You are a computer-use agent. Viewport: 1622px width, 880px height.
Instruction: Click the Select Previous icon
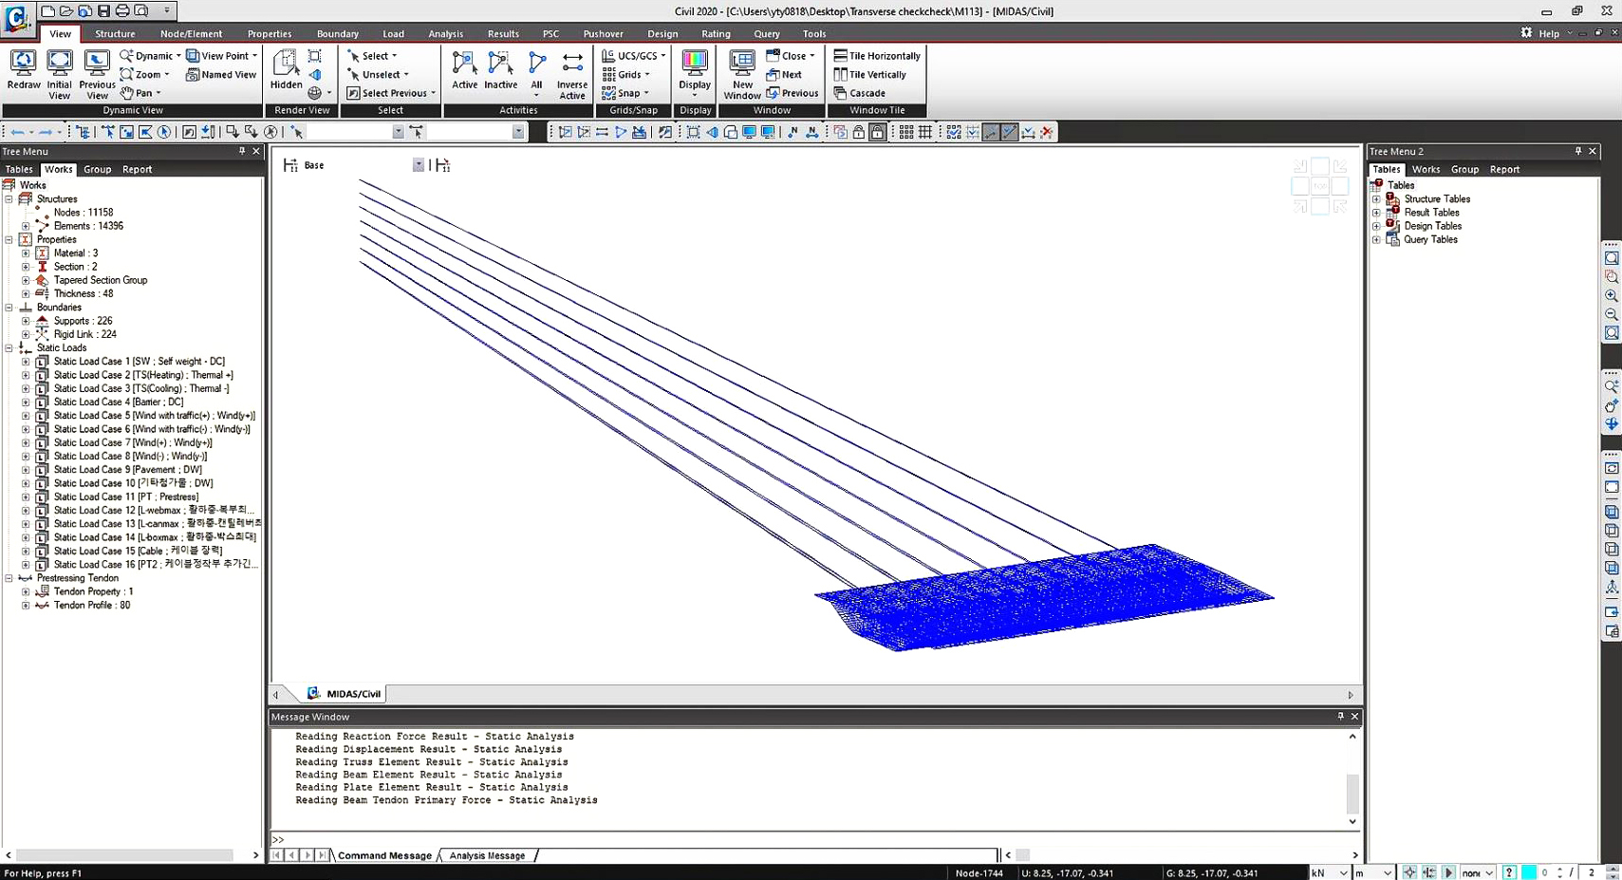point(353,93)
